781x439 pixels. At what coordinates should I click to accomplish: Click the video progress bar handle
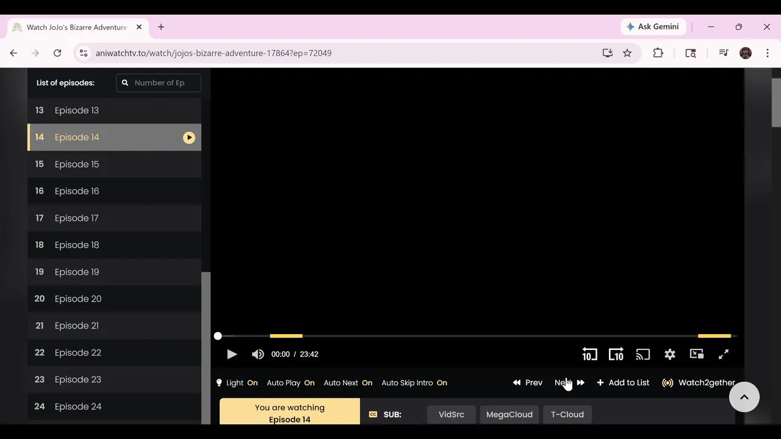[x=218, y=336]
